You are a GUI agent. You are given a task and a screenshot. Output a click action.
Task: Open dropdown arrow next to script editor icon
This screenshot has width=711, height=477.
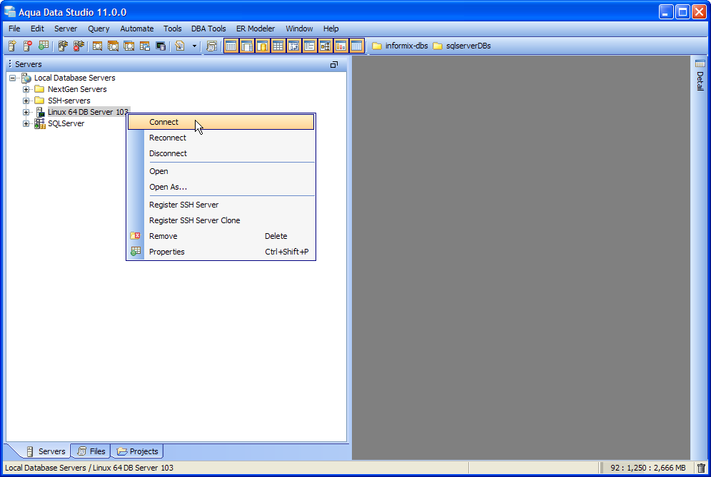(x=195, y=46)
